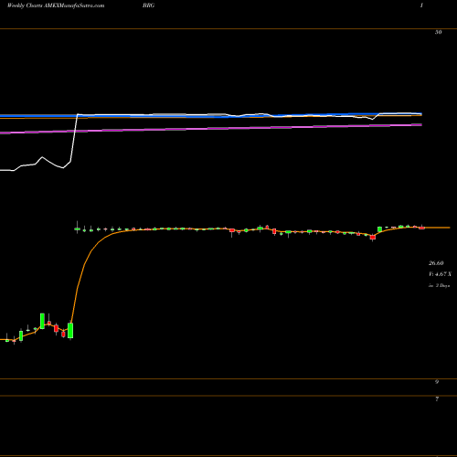The image size is (457, 457).
Task: Click the 'V: 4.67 X' volume text
Action: [x=440, y=274]
